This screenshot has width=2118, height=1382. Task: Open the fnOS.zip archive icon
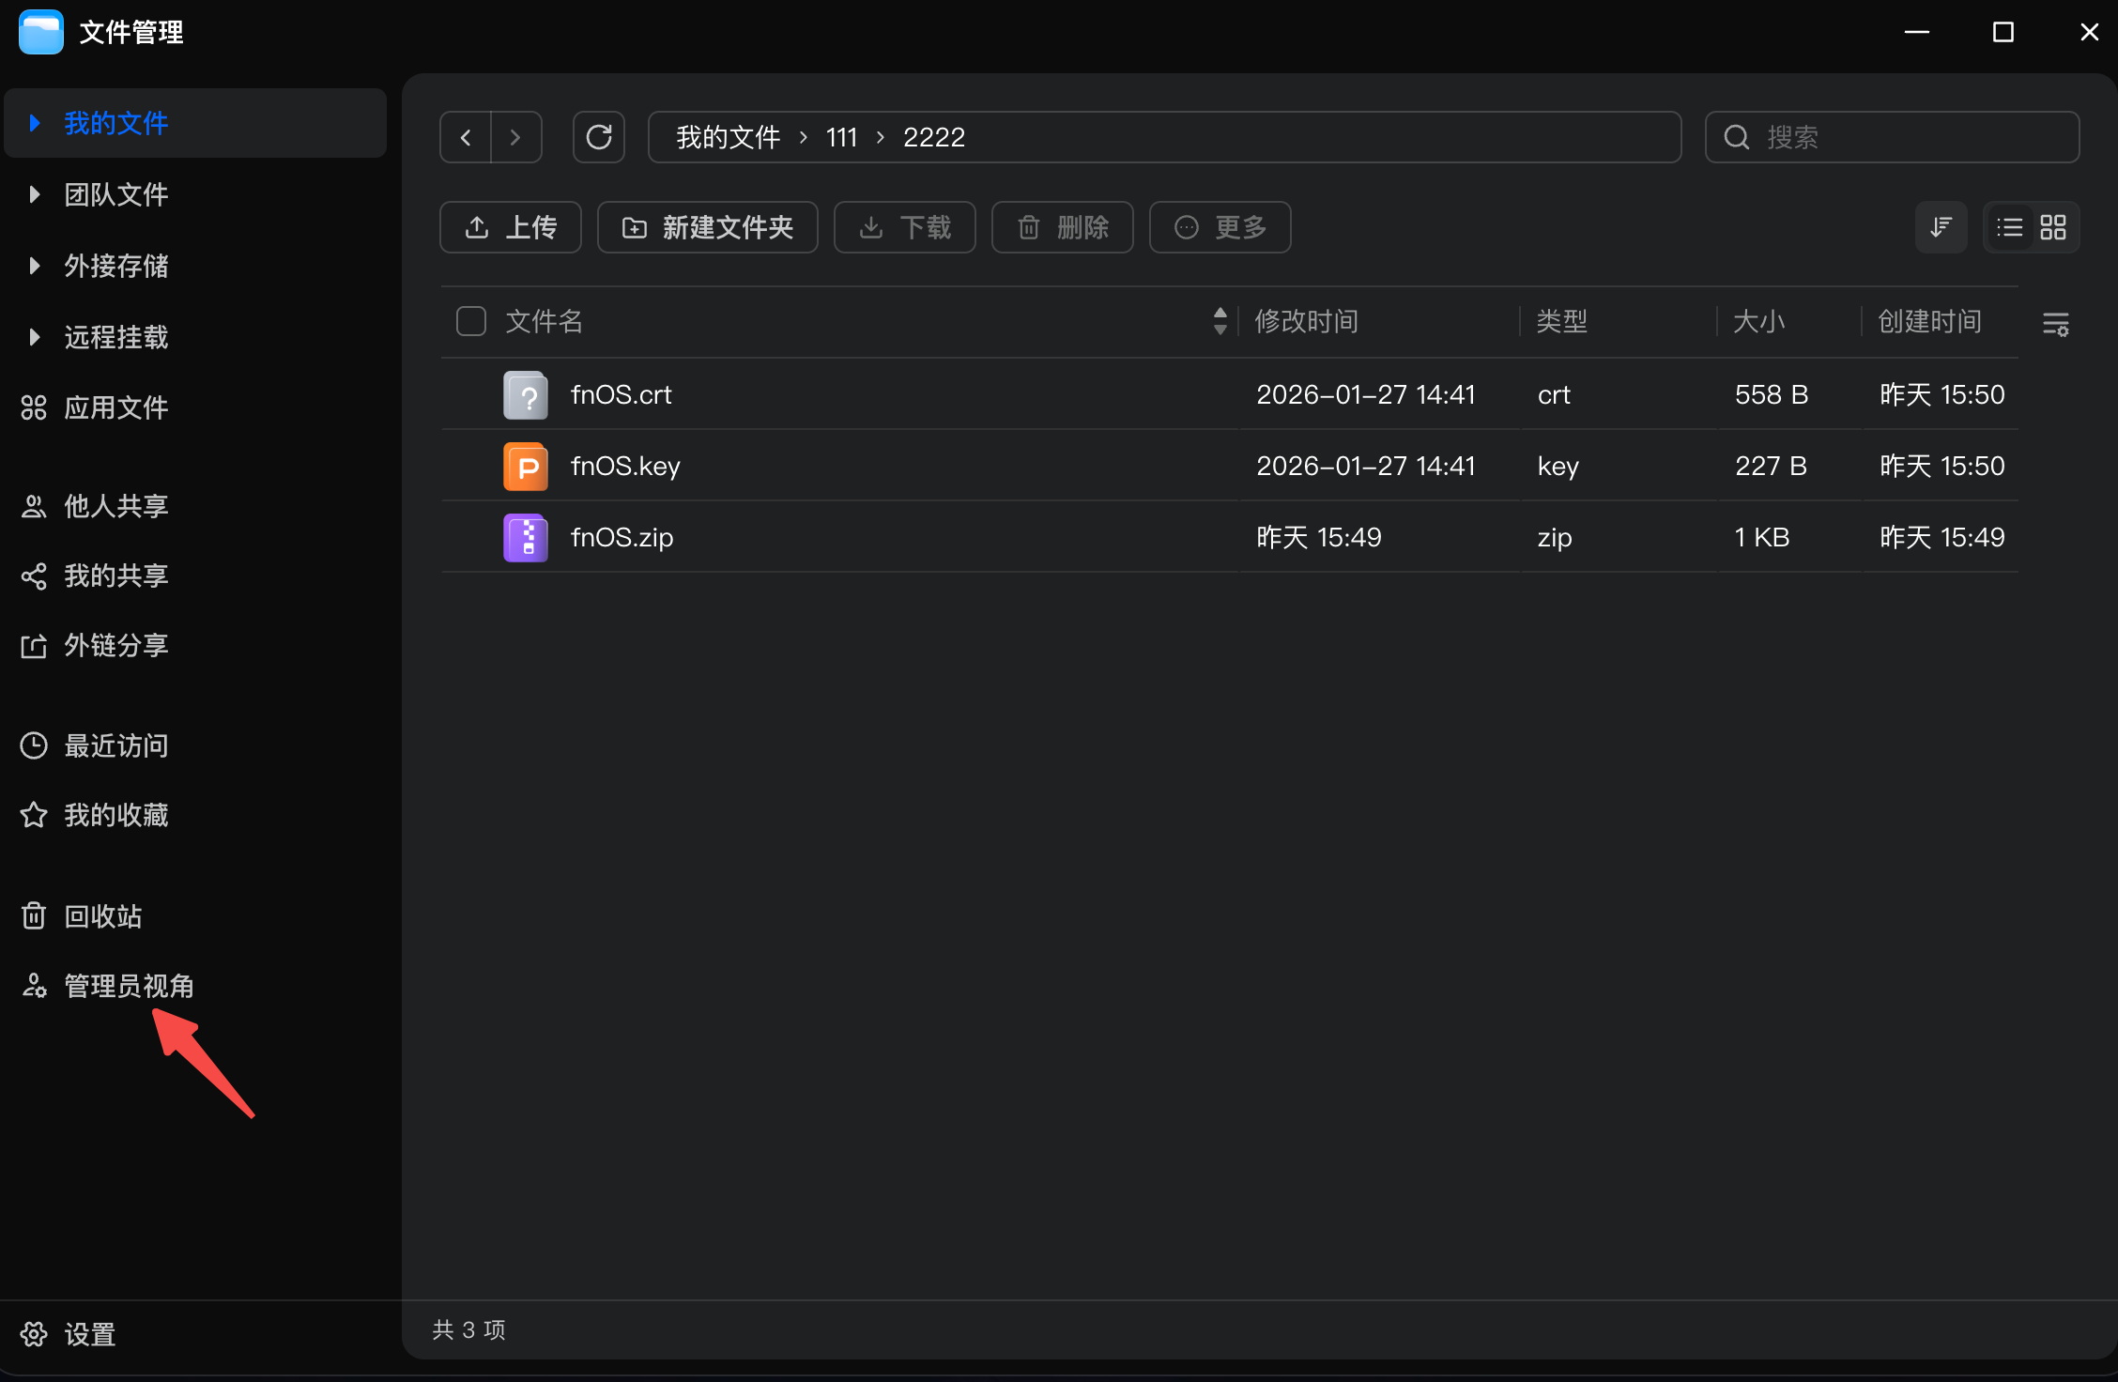click(526, 537)
